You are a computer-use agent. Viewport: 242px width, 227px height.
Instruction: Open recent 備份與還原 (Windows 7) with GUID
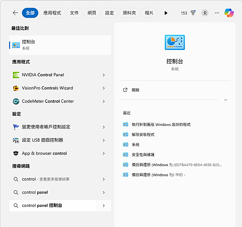click(177, 165)
